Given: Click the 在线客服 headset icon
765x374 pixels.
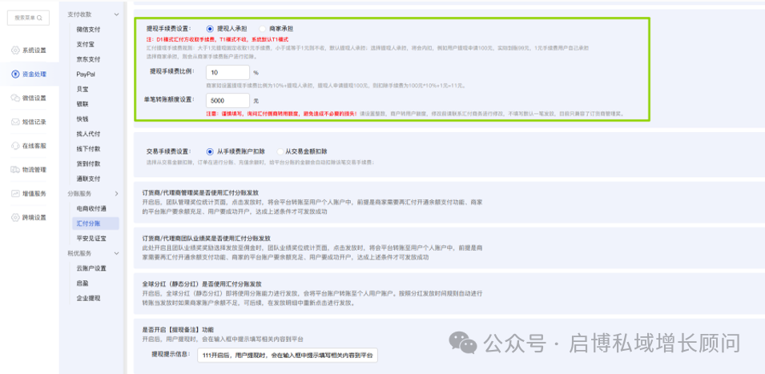Looking at the screenshot, I should click(x=15, y=146).
